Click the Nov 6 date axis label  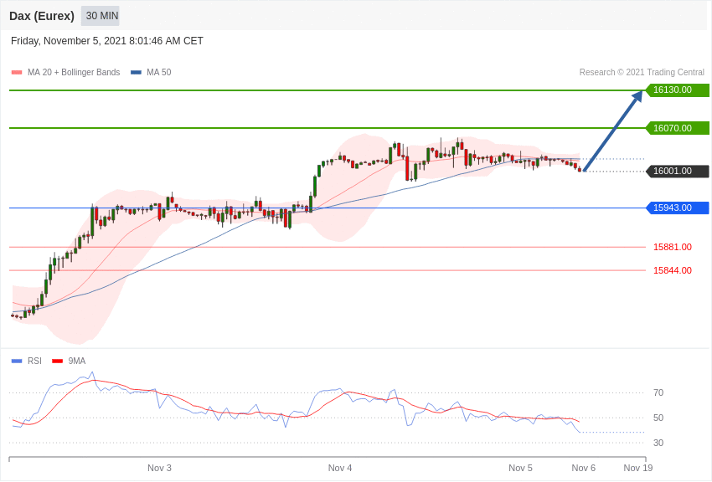pos(584,468)
